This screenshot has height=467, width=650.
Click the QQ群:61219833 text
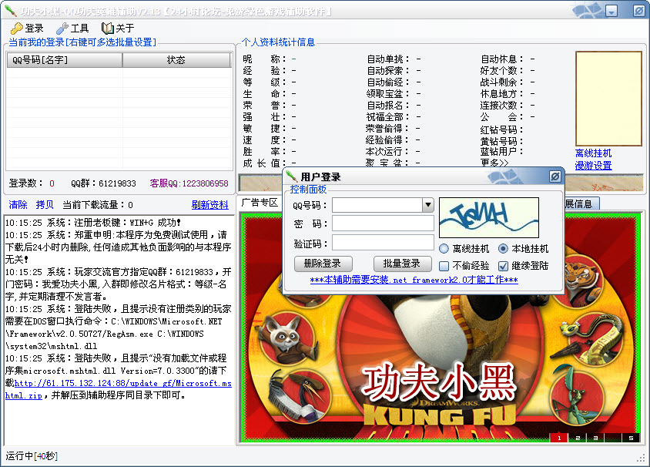(x=103, y=183)
